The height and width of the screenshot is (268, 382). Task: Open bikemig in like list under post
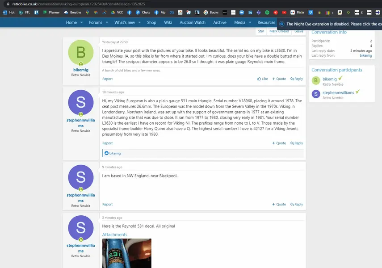coord(115,153)
